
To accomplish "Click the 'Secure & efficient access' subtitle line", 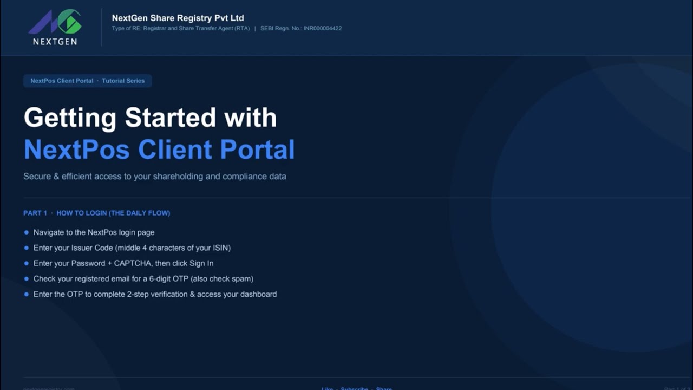I will pos(155,177).
